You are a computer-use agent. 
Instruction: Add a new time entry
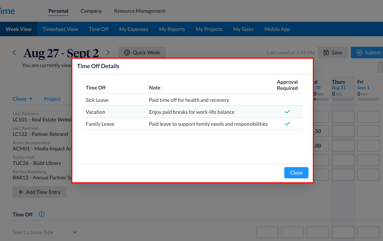click(39, 192)
